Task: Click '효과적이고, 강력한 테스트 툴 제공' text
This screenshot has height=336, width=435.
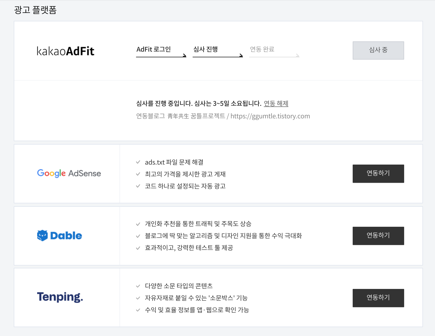Action: tap(189, 248)
